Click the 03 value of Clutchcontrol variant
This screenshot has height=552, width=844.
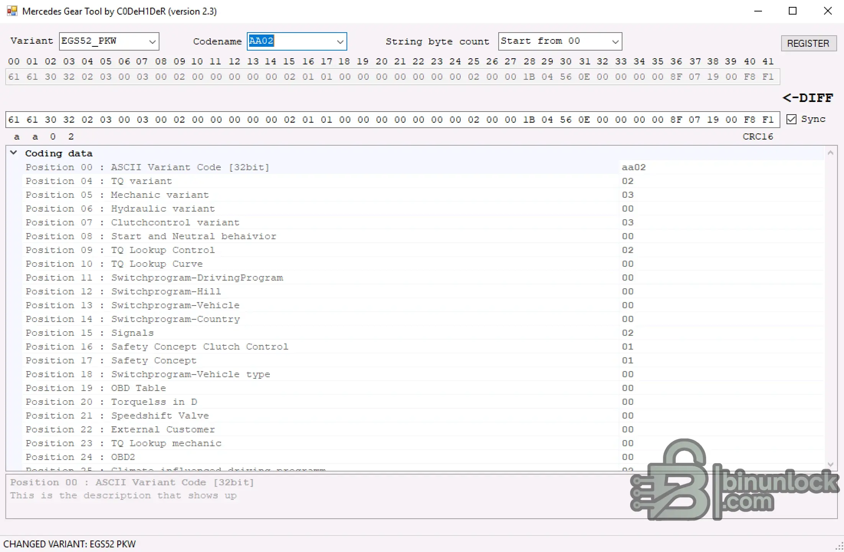[627, 222]
